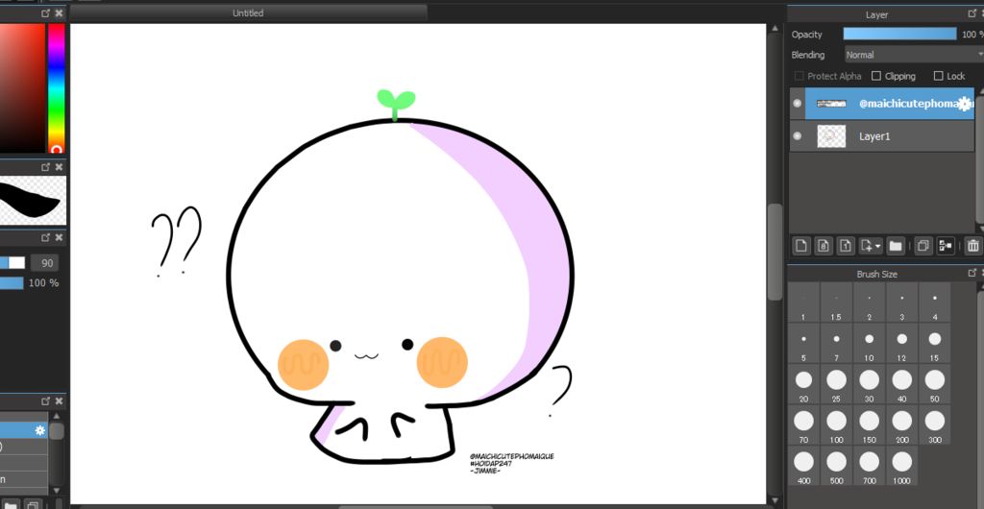984x509 pixels.
Task: Choose the 1000 brush size
Action: coord(901,467)
